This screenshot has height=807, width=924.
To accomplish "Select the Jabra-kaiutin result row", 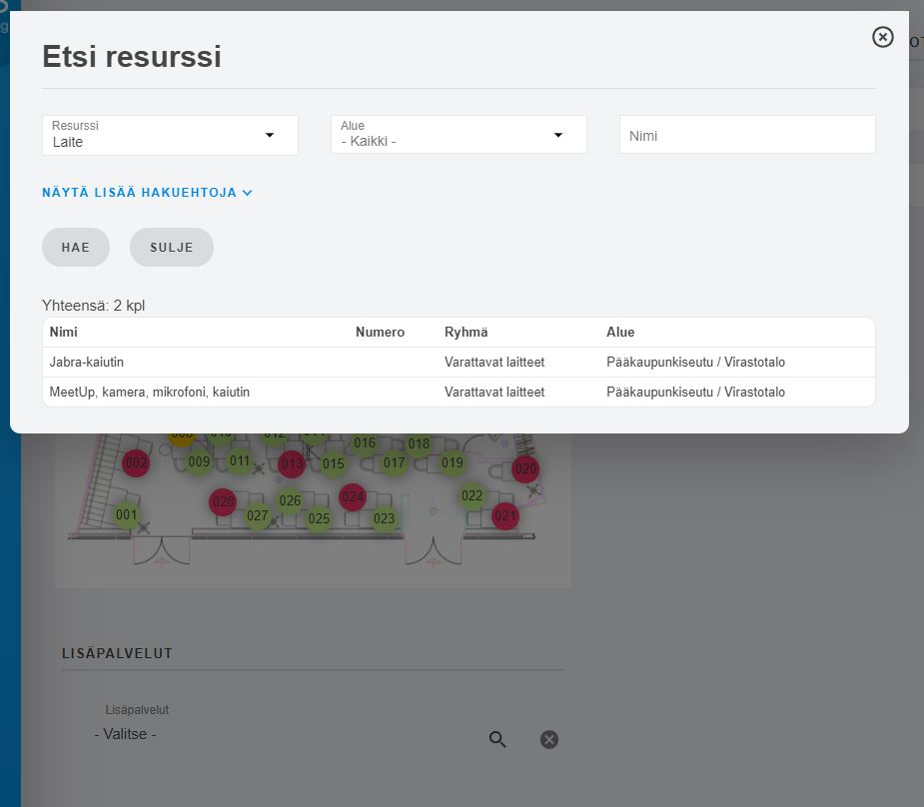I will 459,363.
